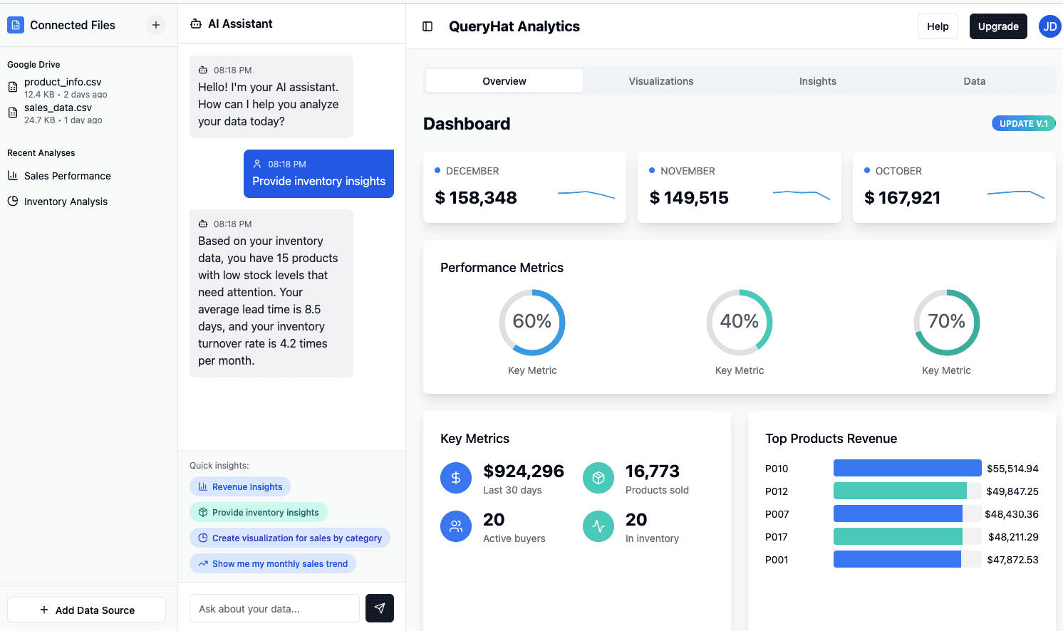The width and height of the screenshot is (1063, 631).
Task: Choose the Revenue Insights quick insight chip
Action: point(240,487)
